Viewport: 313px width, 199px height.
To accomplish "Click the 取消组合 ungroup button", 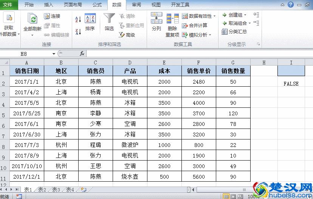I will click(234, 23).
